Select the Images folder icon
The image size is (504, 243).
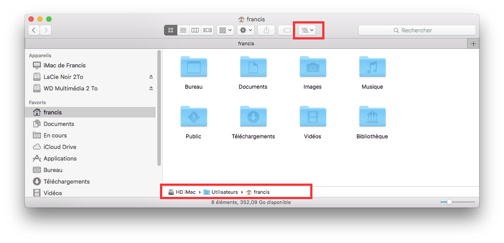pyautogui.click(x=313, y=67)
